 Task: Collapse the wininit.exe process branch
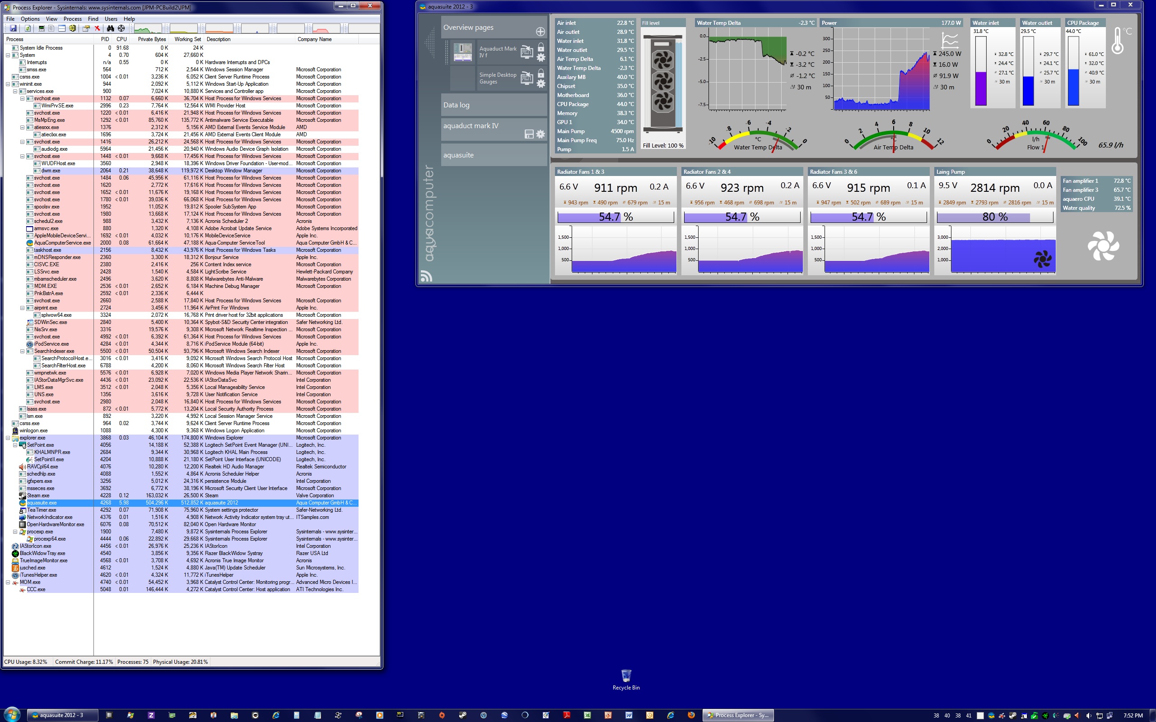tap(8, 84)
